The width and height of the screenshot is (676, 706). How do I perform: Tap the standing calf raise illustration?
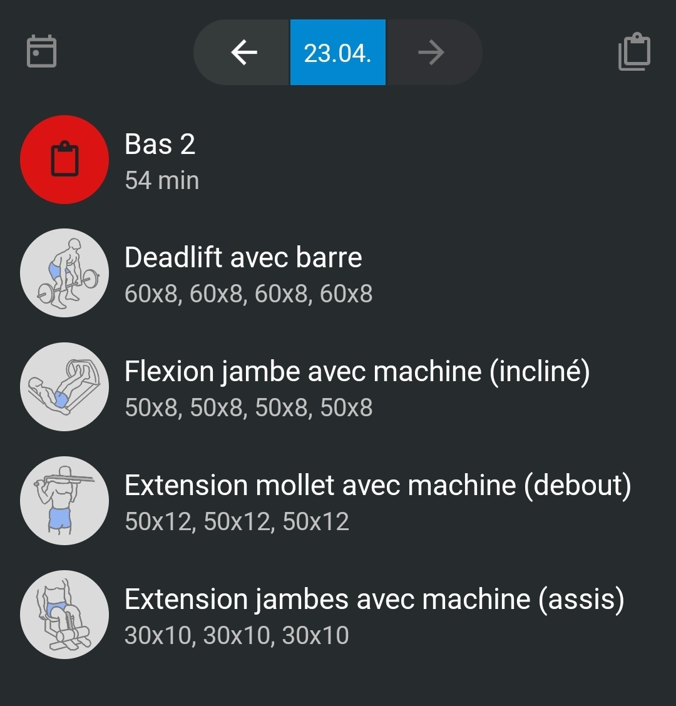point(64,501)
